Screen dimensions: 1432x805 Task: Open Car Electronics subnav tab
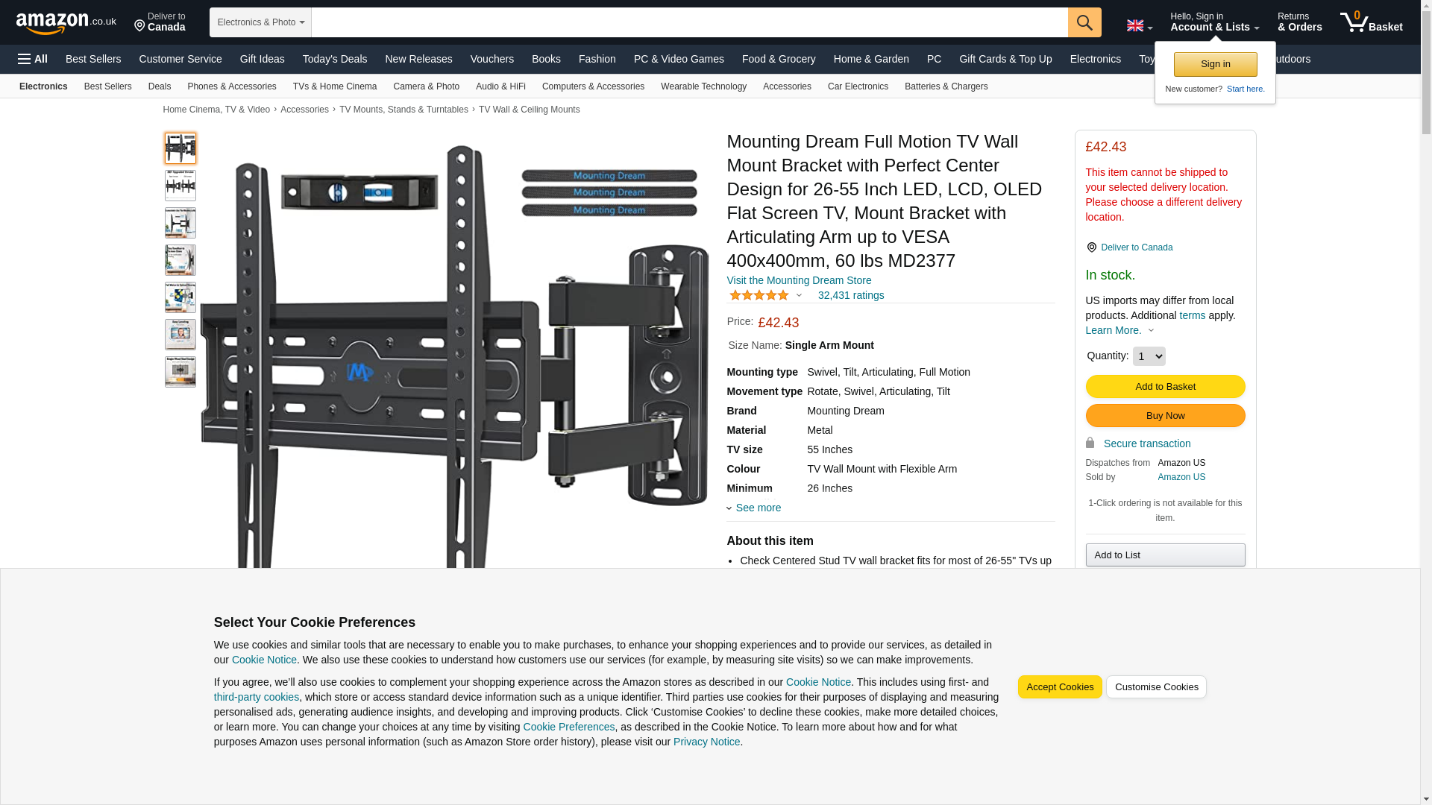tap(857, 86)
